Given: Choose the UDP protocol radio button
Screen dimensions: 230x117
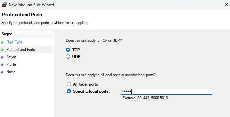Looking at the screenshot, I should (x=68, y=57).
